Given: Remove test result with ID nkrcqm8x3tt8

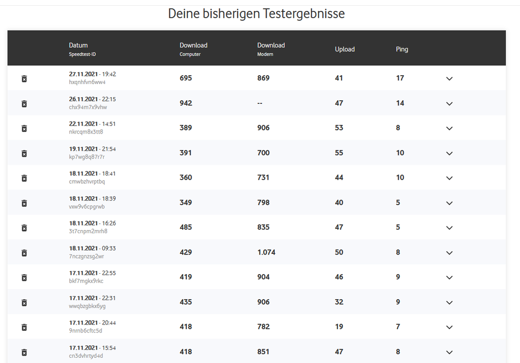Looking at the screenshot, I should [x=24, y=128].
